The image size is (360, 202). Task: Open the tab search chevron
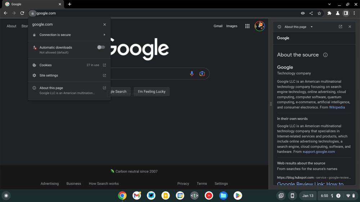pos(329,4)
